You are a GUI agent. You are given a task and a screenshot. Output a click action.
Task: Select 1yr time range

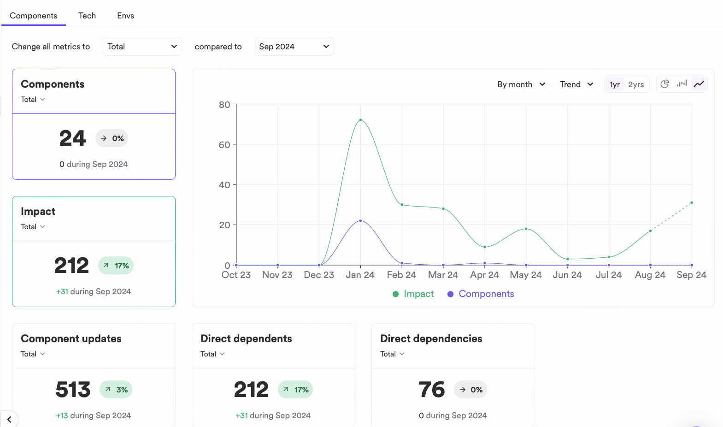[615, 84]
